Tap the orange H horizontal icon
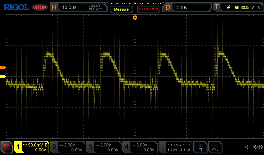264x155 pixels. click(x=54, y=7)
